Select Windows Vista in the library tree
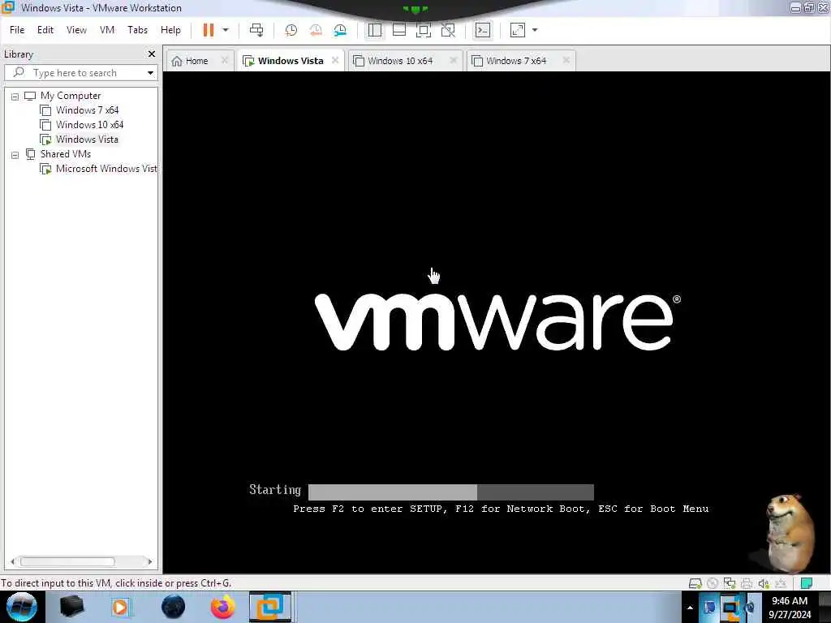The width and height of the screenshot is (831, 623). click(x=87, y=140)
